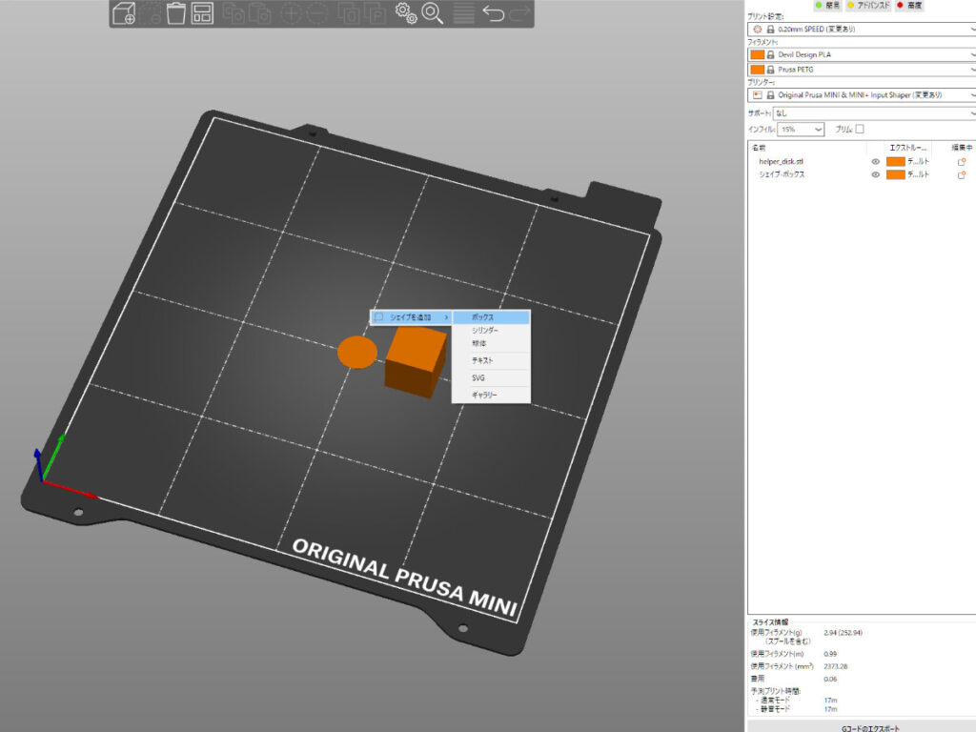
Task: Open the Devil Design PLA filament dropdown
Action: click(x=862, y=54)
